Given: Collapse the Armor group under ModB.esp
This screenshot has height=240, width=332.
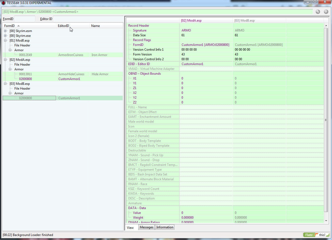Looking at the screenshot, I should pyautogui.click(x=10, y=93).
